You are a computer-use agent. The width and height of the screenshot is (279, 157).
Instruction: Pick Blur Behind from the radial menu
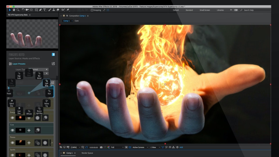pos(39,76)
